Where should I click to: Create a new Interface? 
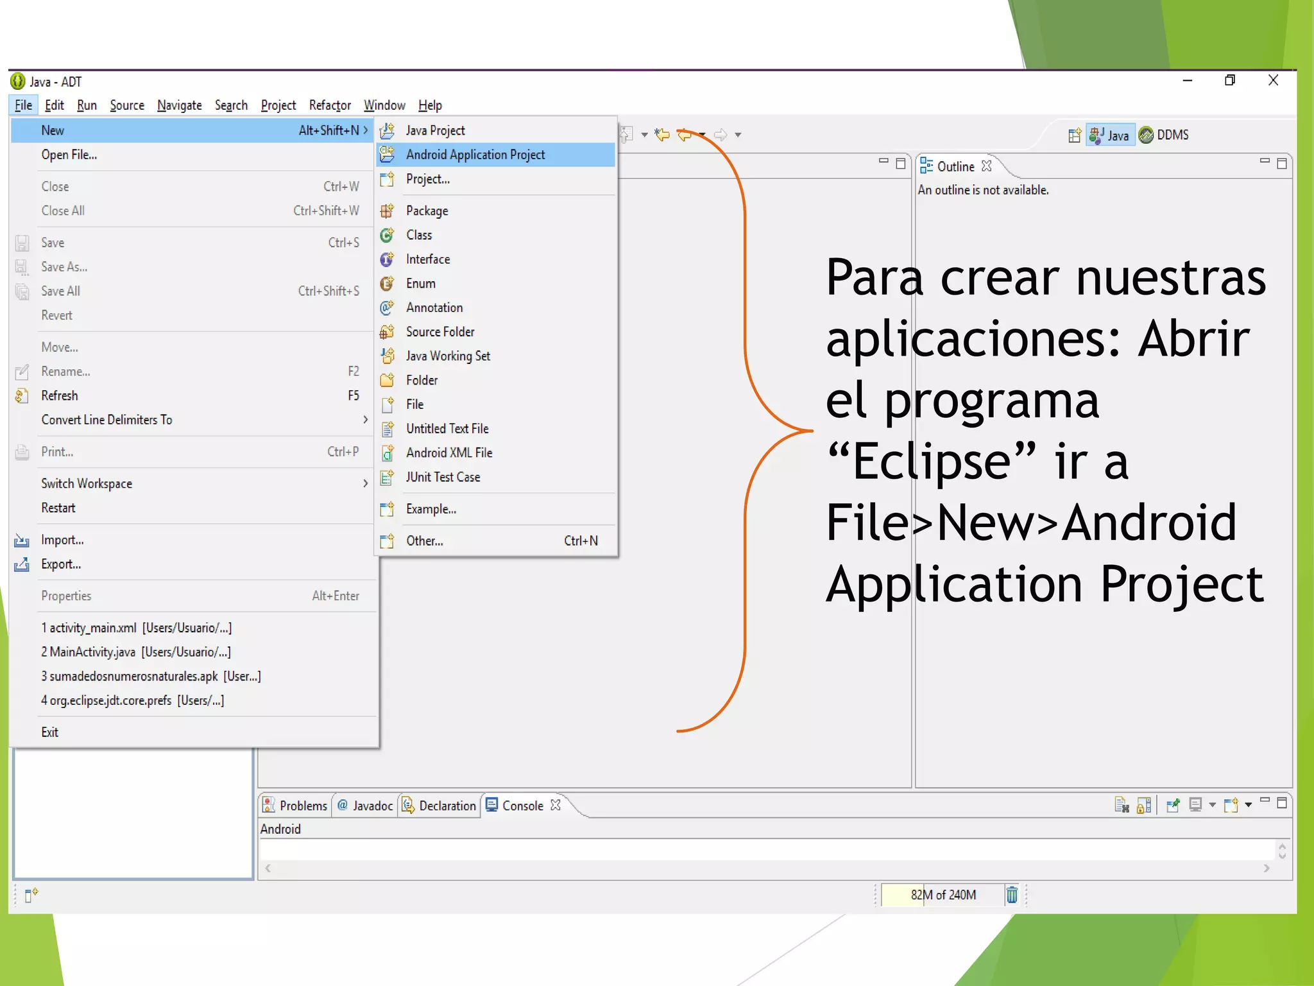tap(495, 259)
